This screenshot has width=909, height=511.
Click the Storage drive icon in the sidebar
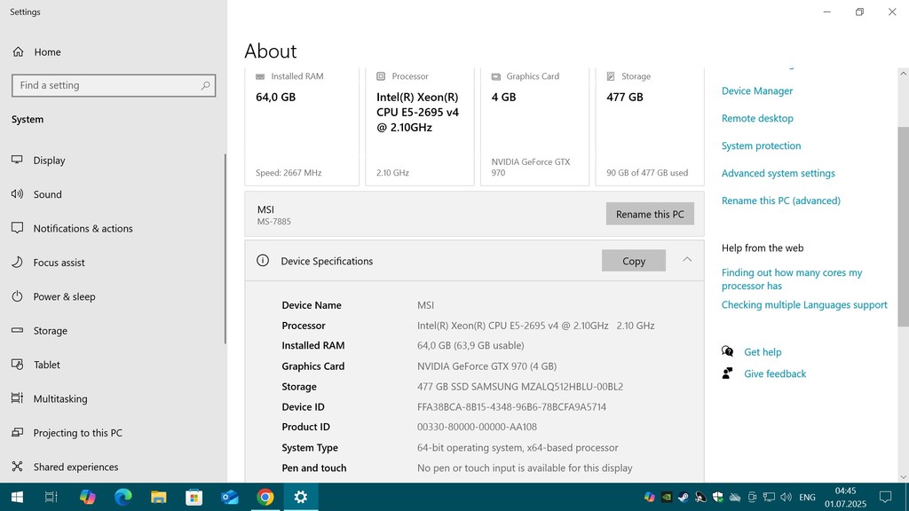(18, 330)
